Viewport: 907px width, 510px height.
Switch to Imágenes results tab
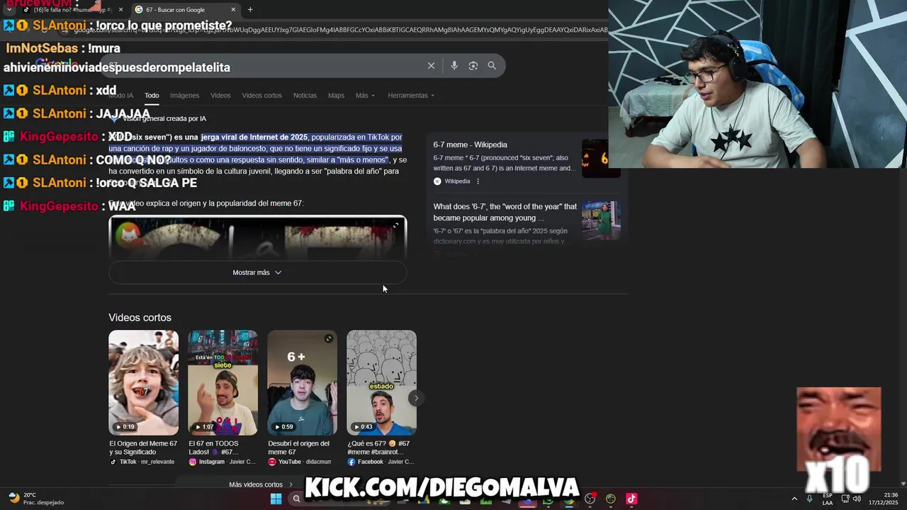pyautogui.click(x=184, y=96)
